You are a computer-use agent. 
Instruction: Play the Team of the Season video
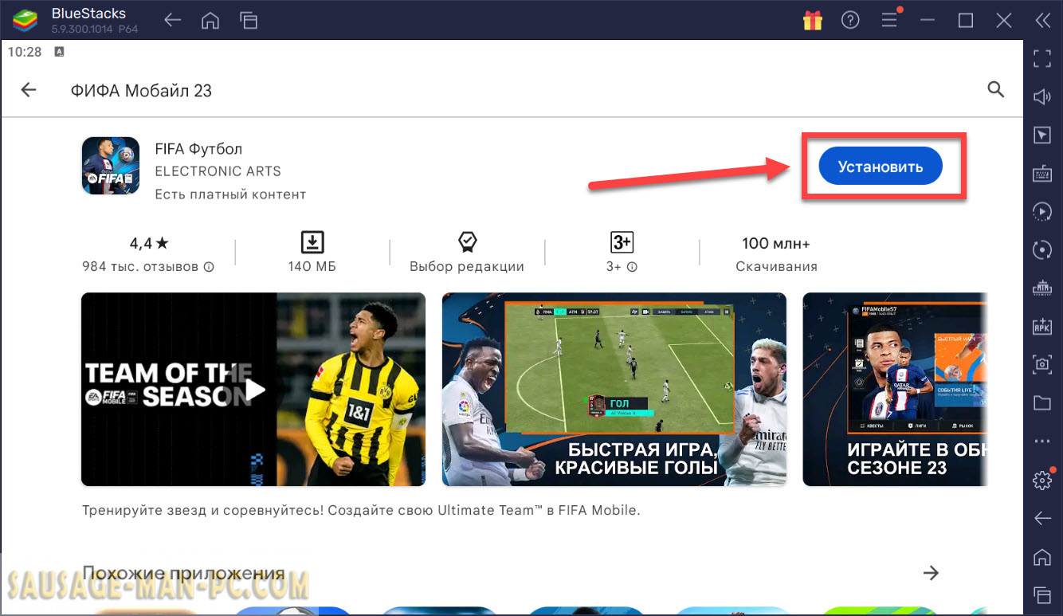253,390
